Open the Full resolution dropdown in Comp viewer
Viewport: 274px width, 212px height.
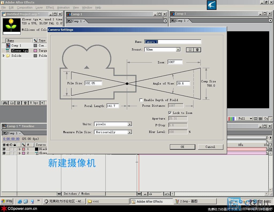tap(245, 119)
